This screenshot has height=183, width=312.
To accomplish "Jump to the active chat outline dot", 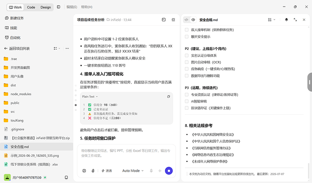I will pyautogui.click(x=76, y=105).
